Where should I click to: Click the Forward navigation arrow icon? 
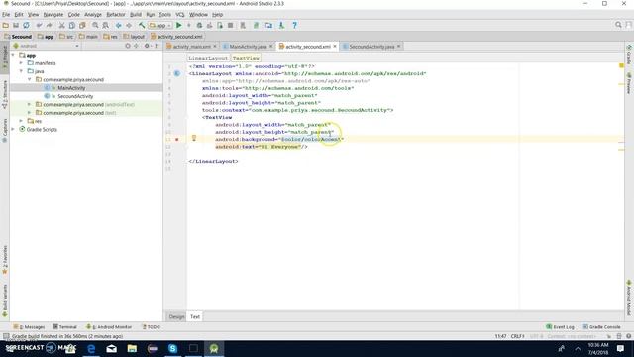[129, 25]
